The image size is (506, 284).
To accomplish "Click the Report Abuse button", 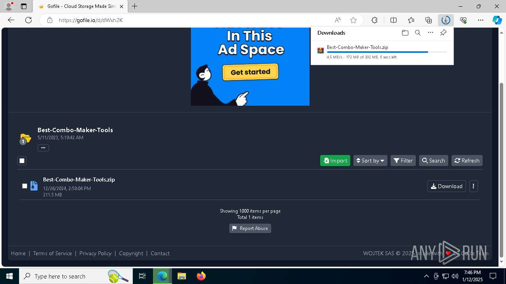I will [x=250, y=228].
